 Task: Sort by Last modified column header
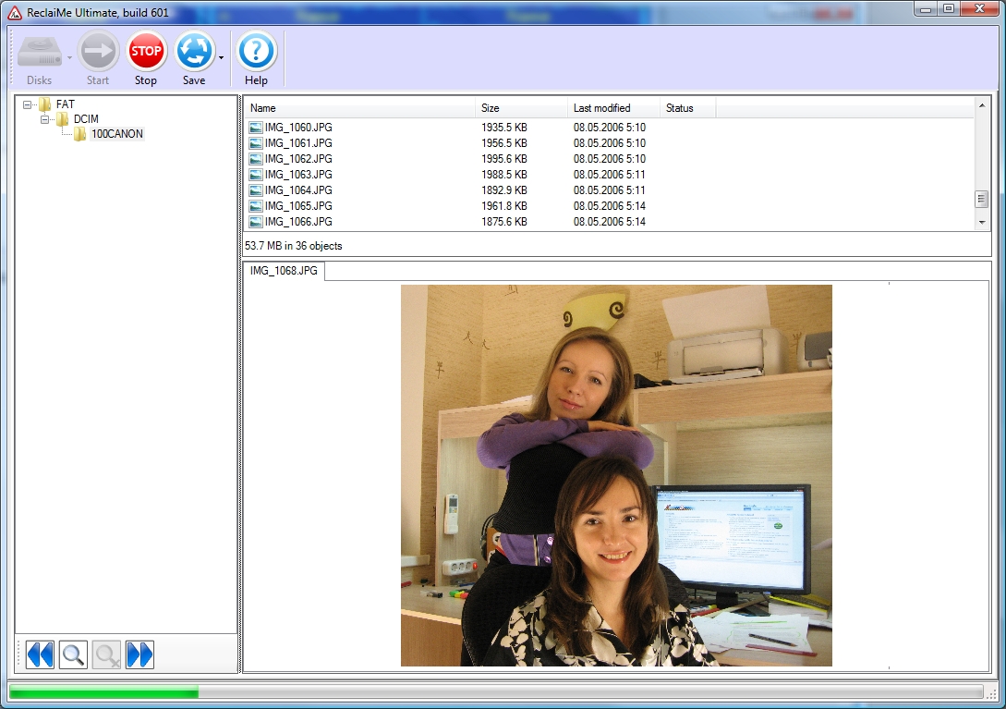(614, 108)
